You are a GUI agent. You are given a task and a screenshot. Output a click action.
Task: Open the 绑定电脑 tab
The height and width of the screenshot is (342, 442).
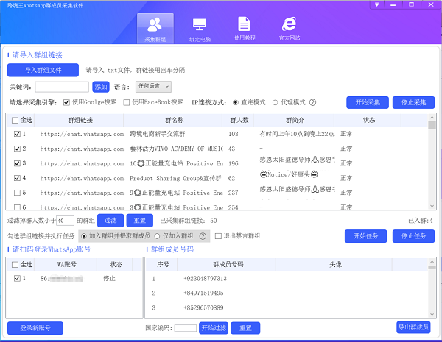(x=200, y=29)
